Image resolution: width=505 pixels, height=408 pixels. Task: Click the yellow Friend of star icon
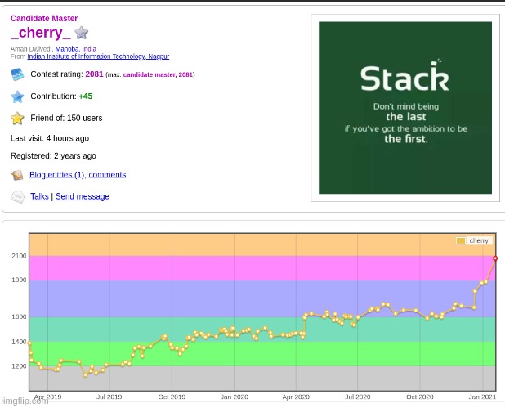(17, 118)
